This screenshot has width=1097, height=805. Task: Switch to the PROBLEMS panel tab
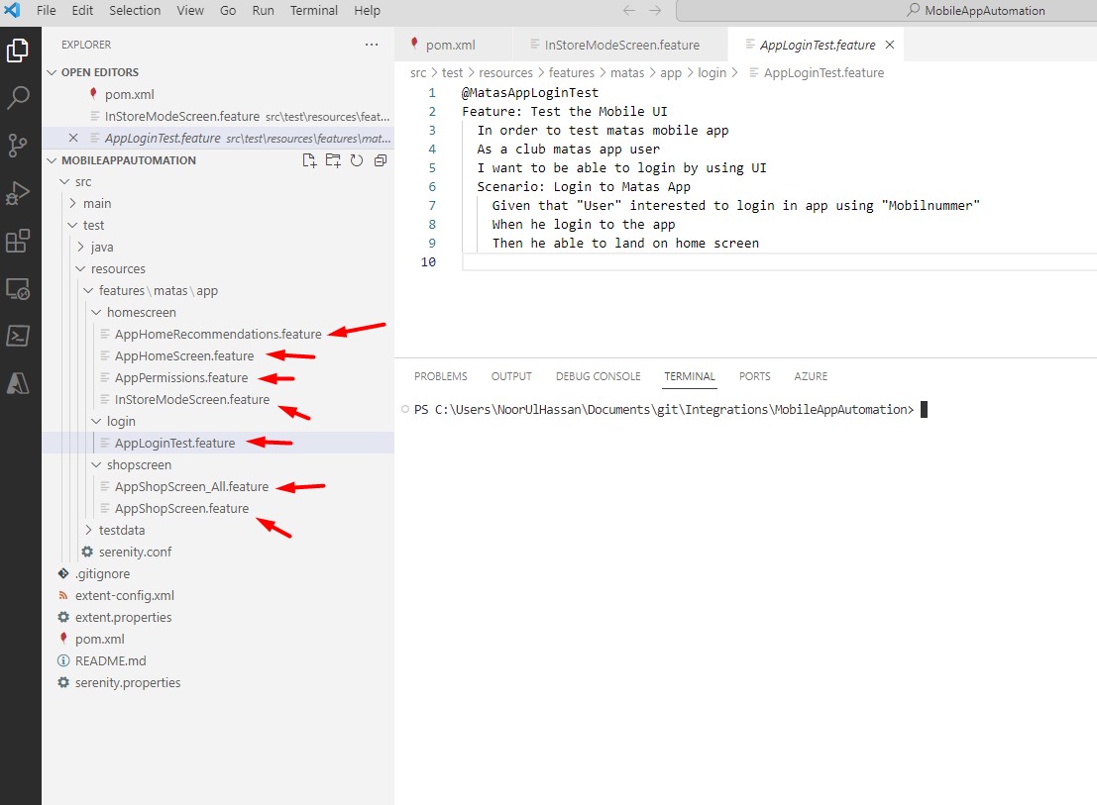coord(441,376)
